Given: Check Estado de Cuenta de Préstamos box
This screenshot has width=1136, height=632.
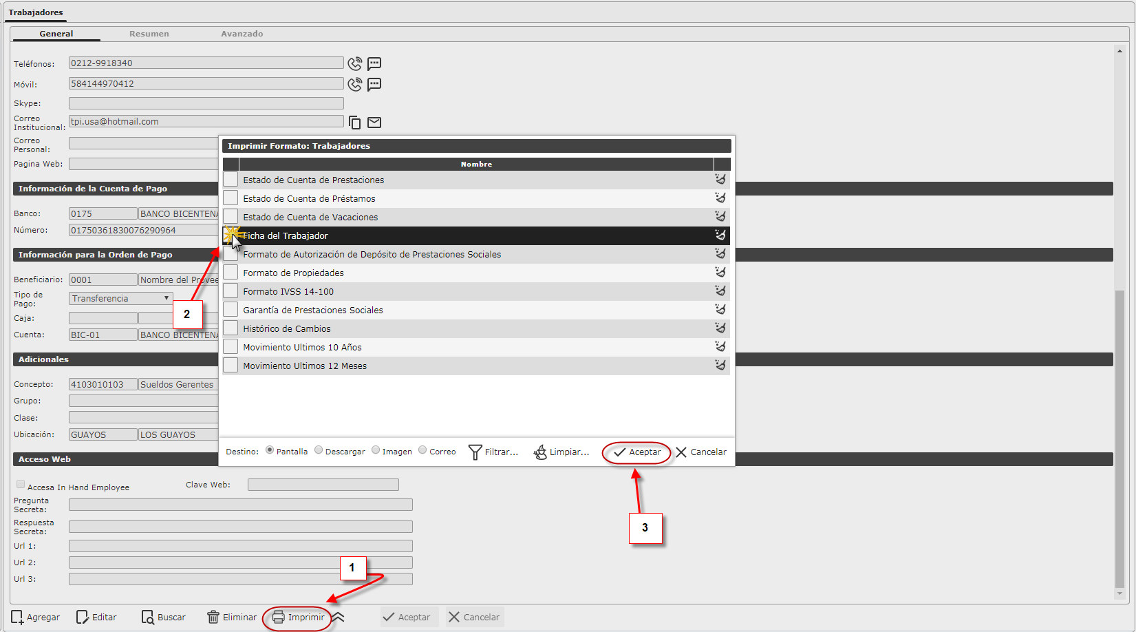Looking at the screenshot, I should click(231, 198).
